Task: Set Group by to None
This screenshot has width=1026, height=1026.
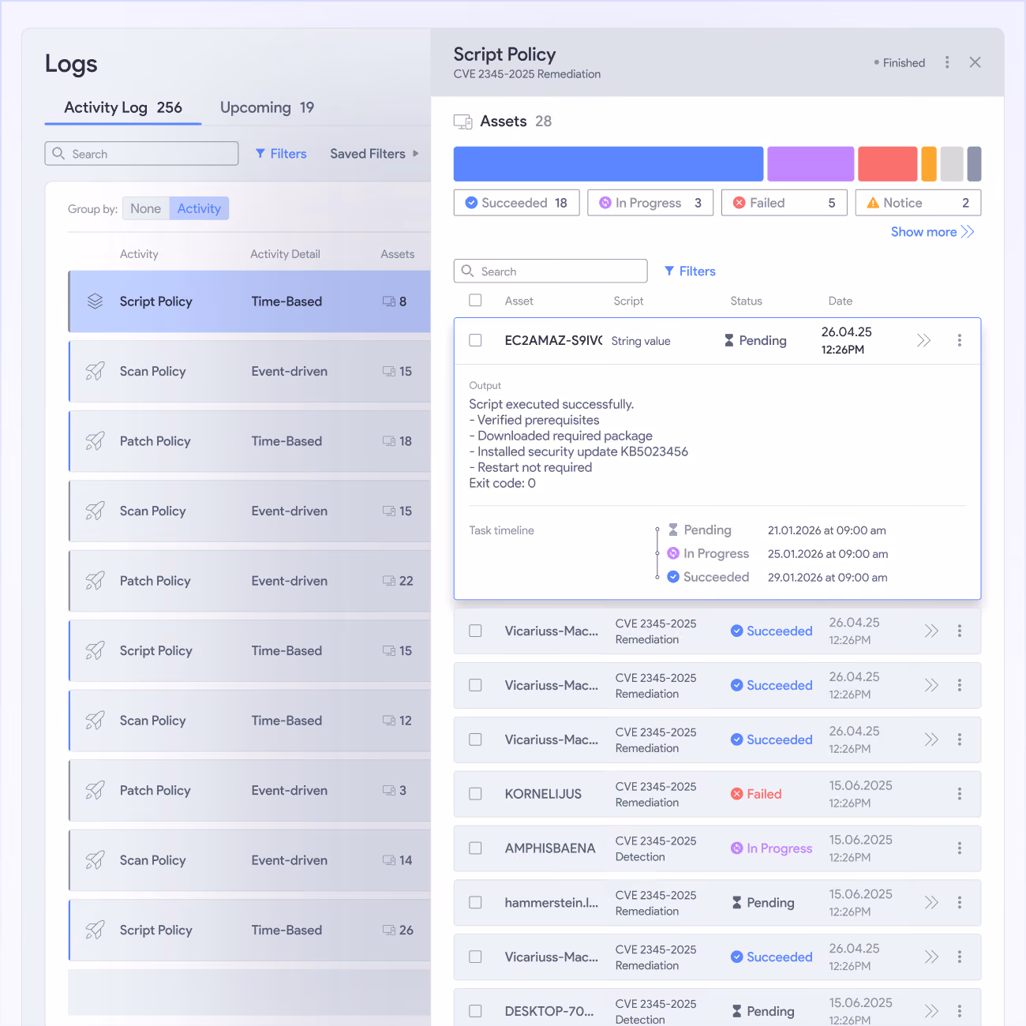Action: tap(146, 208)
